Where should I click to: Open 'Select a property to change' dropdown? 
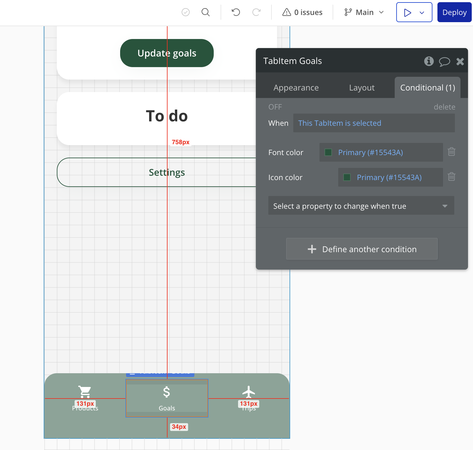coord(361,205)
